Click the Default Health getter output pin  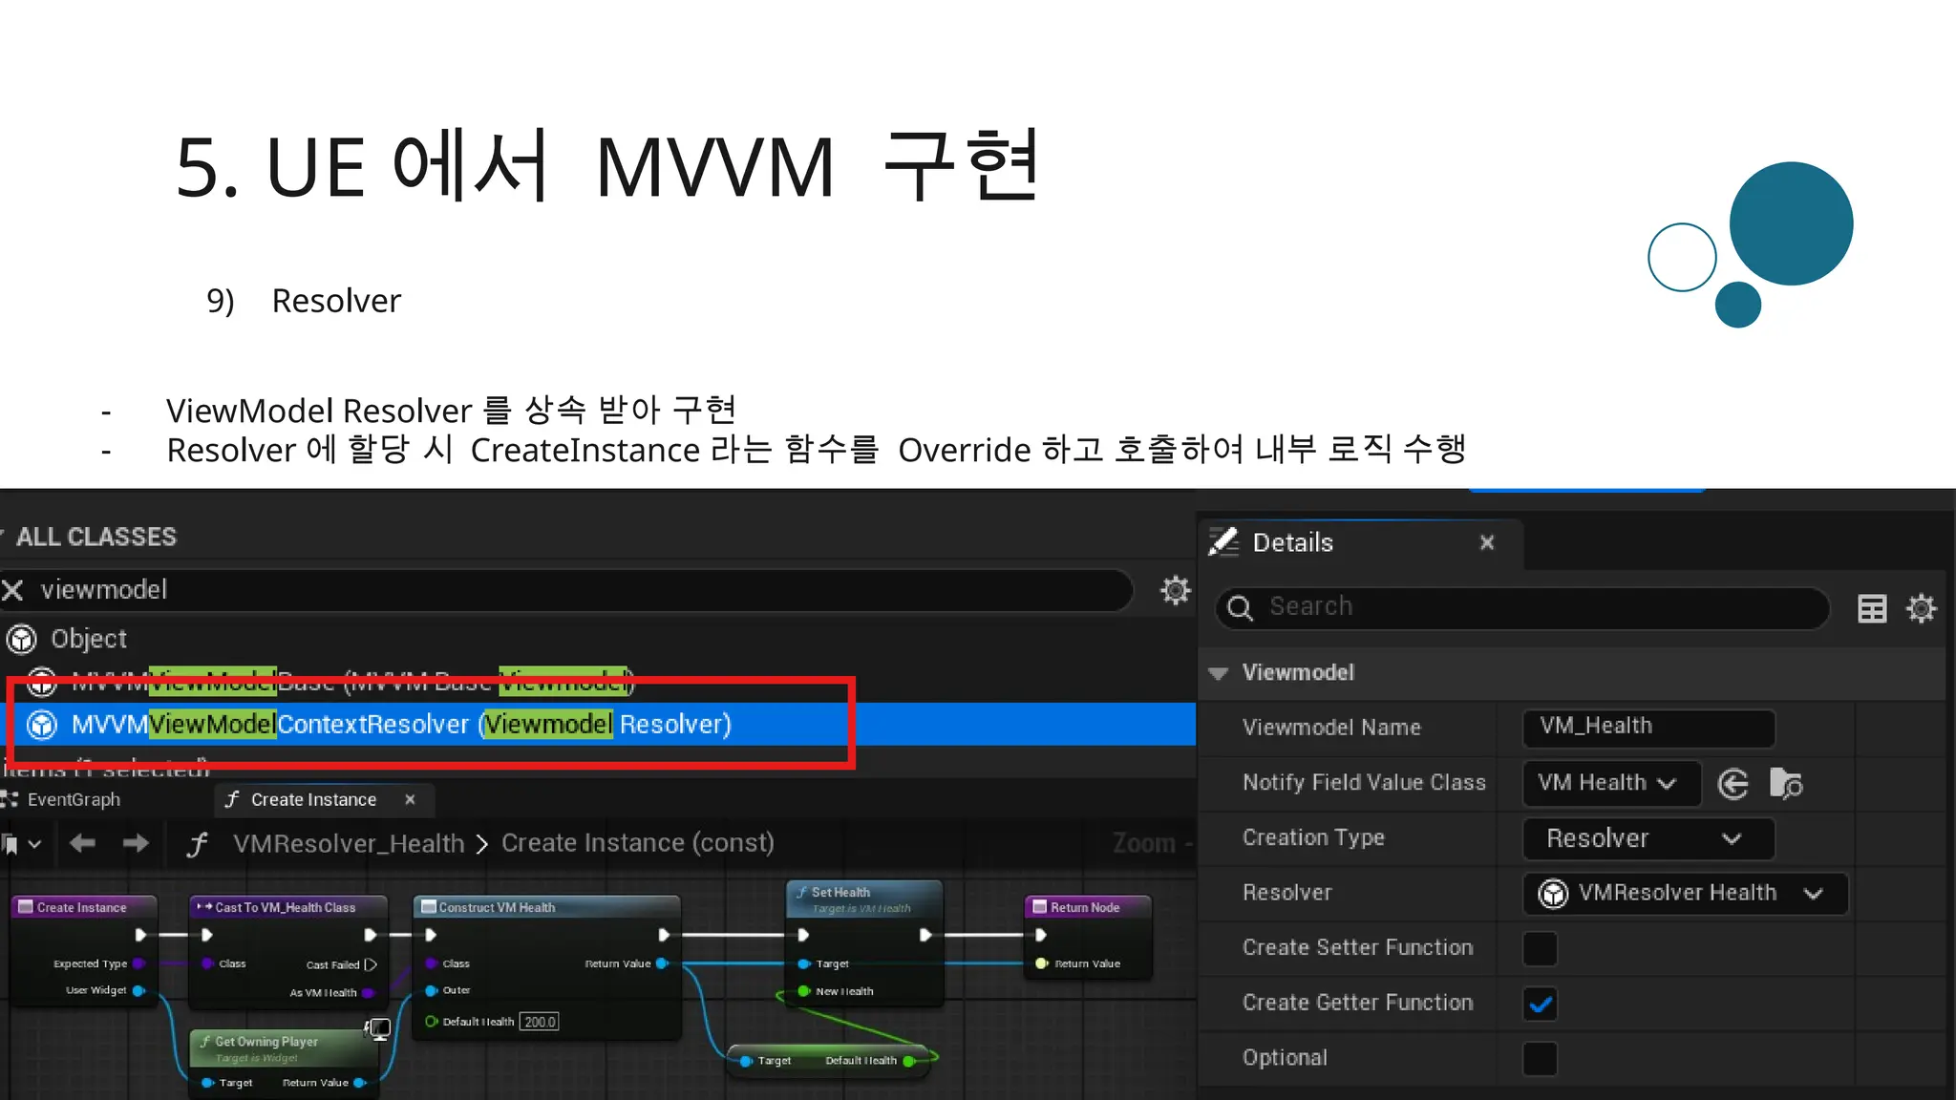(908, 1061)
